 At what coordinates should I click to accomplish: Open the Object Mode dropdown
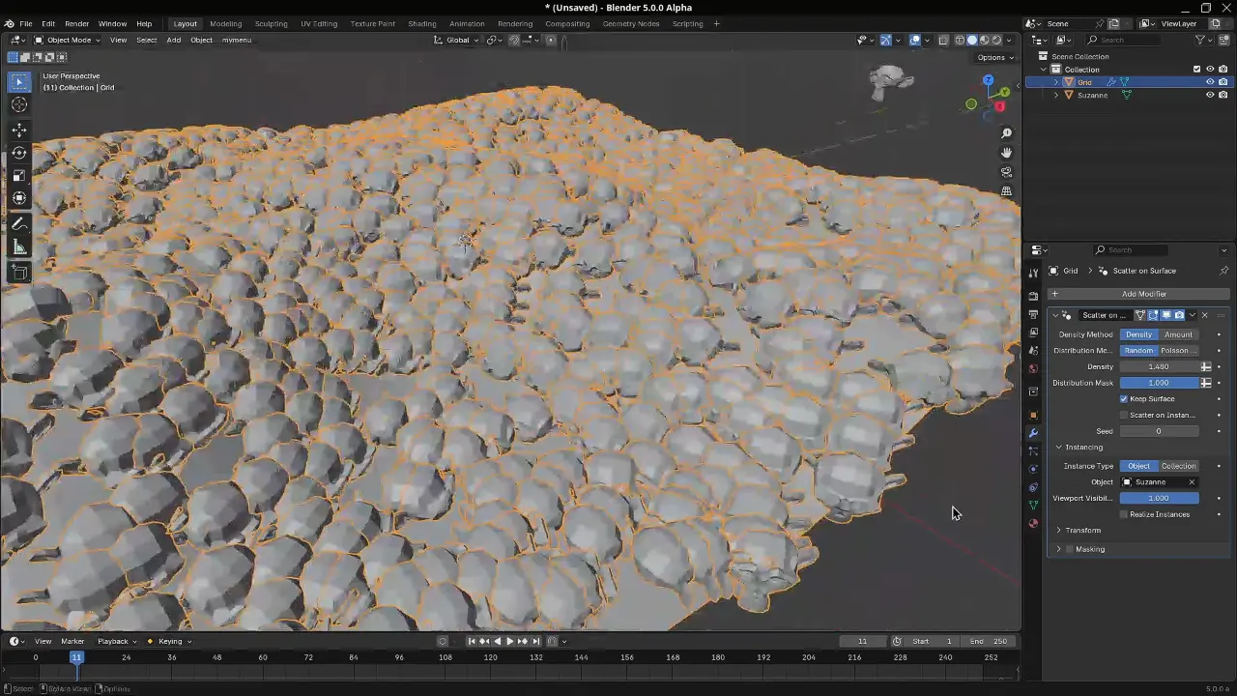coord(69,40)
